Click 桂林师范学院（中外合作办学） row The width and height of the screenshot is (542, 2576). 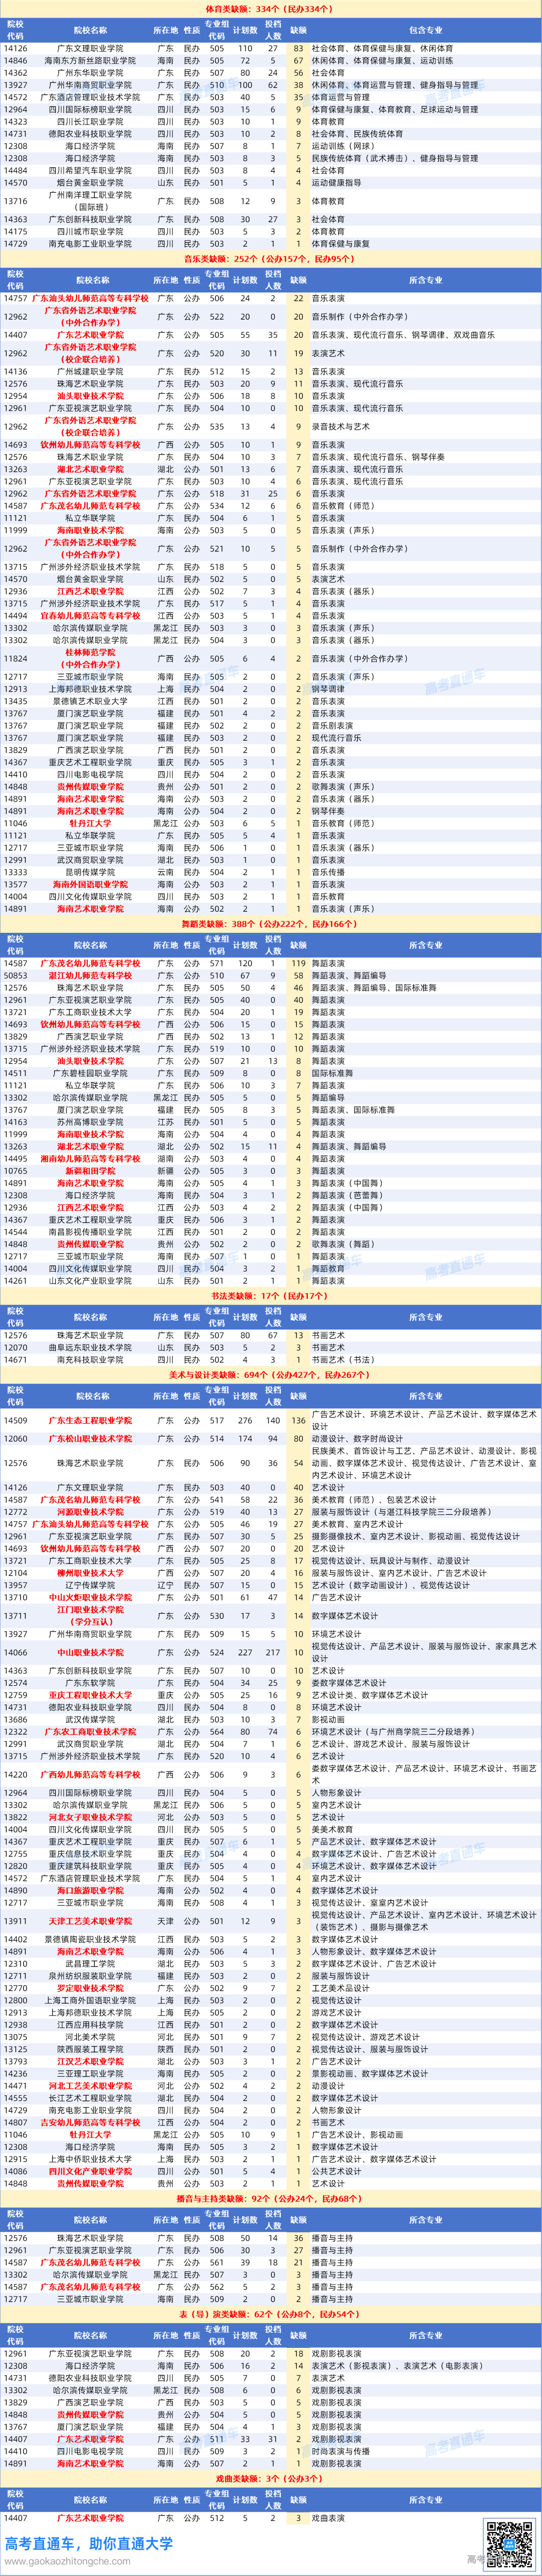(270, 658)
